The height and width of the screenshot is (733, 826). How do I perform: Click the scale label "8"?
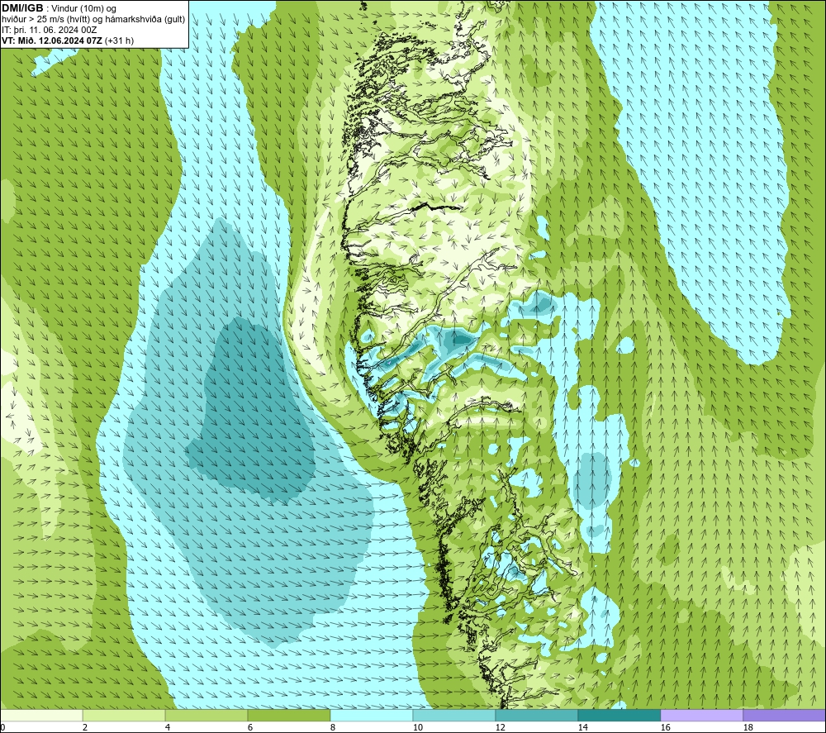click(x=333, y=728)
